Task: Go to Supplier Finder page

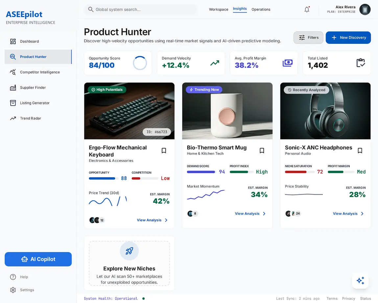Action: click(x=38, y=88)
